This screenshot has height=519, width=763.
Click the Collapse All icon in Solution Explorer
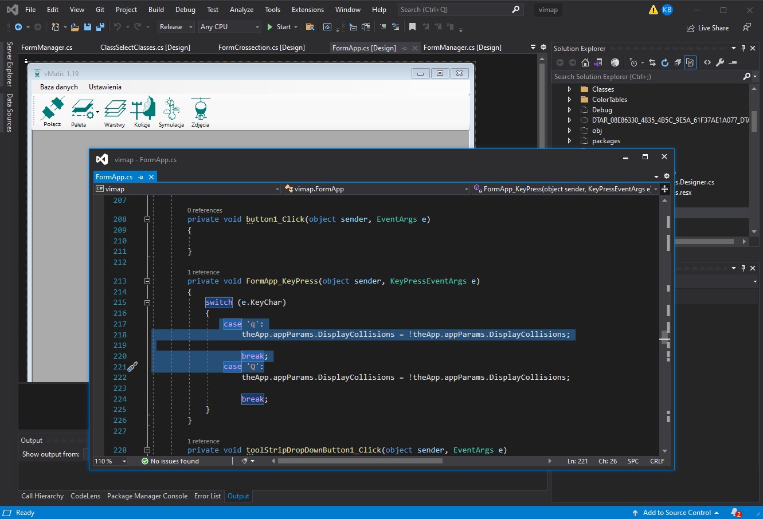click(678, 62)
